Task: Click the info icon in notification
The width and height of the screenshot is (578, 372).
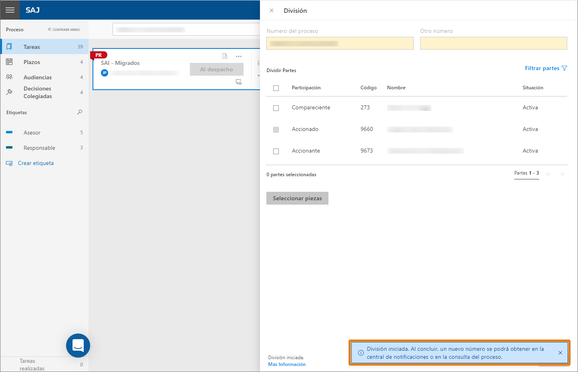Action: point(360,353)
